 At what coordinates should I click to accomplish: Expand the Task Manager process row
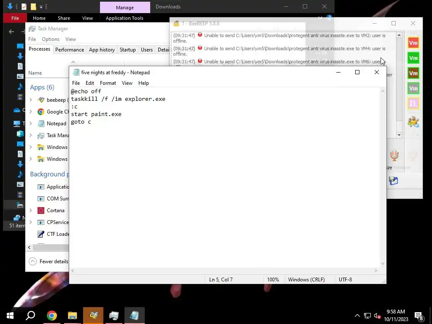pyautogui.click(x=30, y=135)
